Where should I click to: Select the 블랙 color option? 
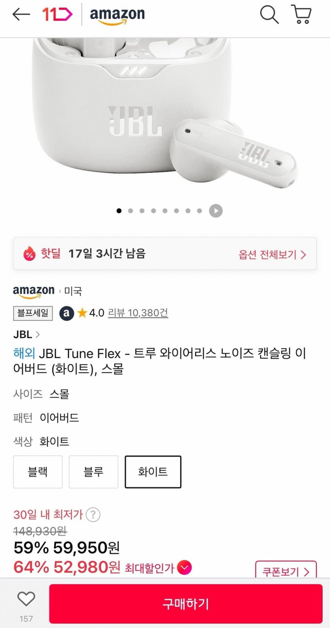pyautogui.click(x=38, y=472)
